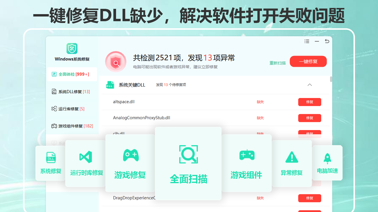Click the 全面扫描 card label

pos(188,179)
